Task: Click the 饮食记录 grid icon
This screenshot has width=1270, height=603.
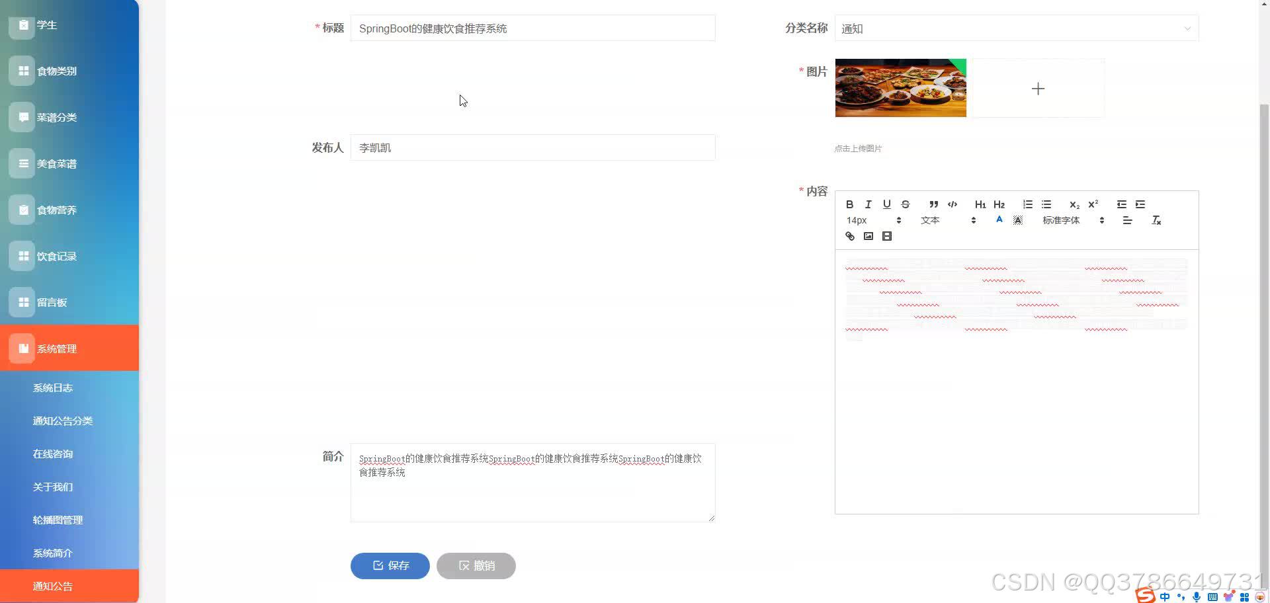Action: coord(23,256)
